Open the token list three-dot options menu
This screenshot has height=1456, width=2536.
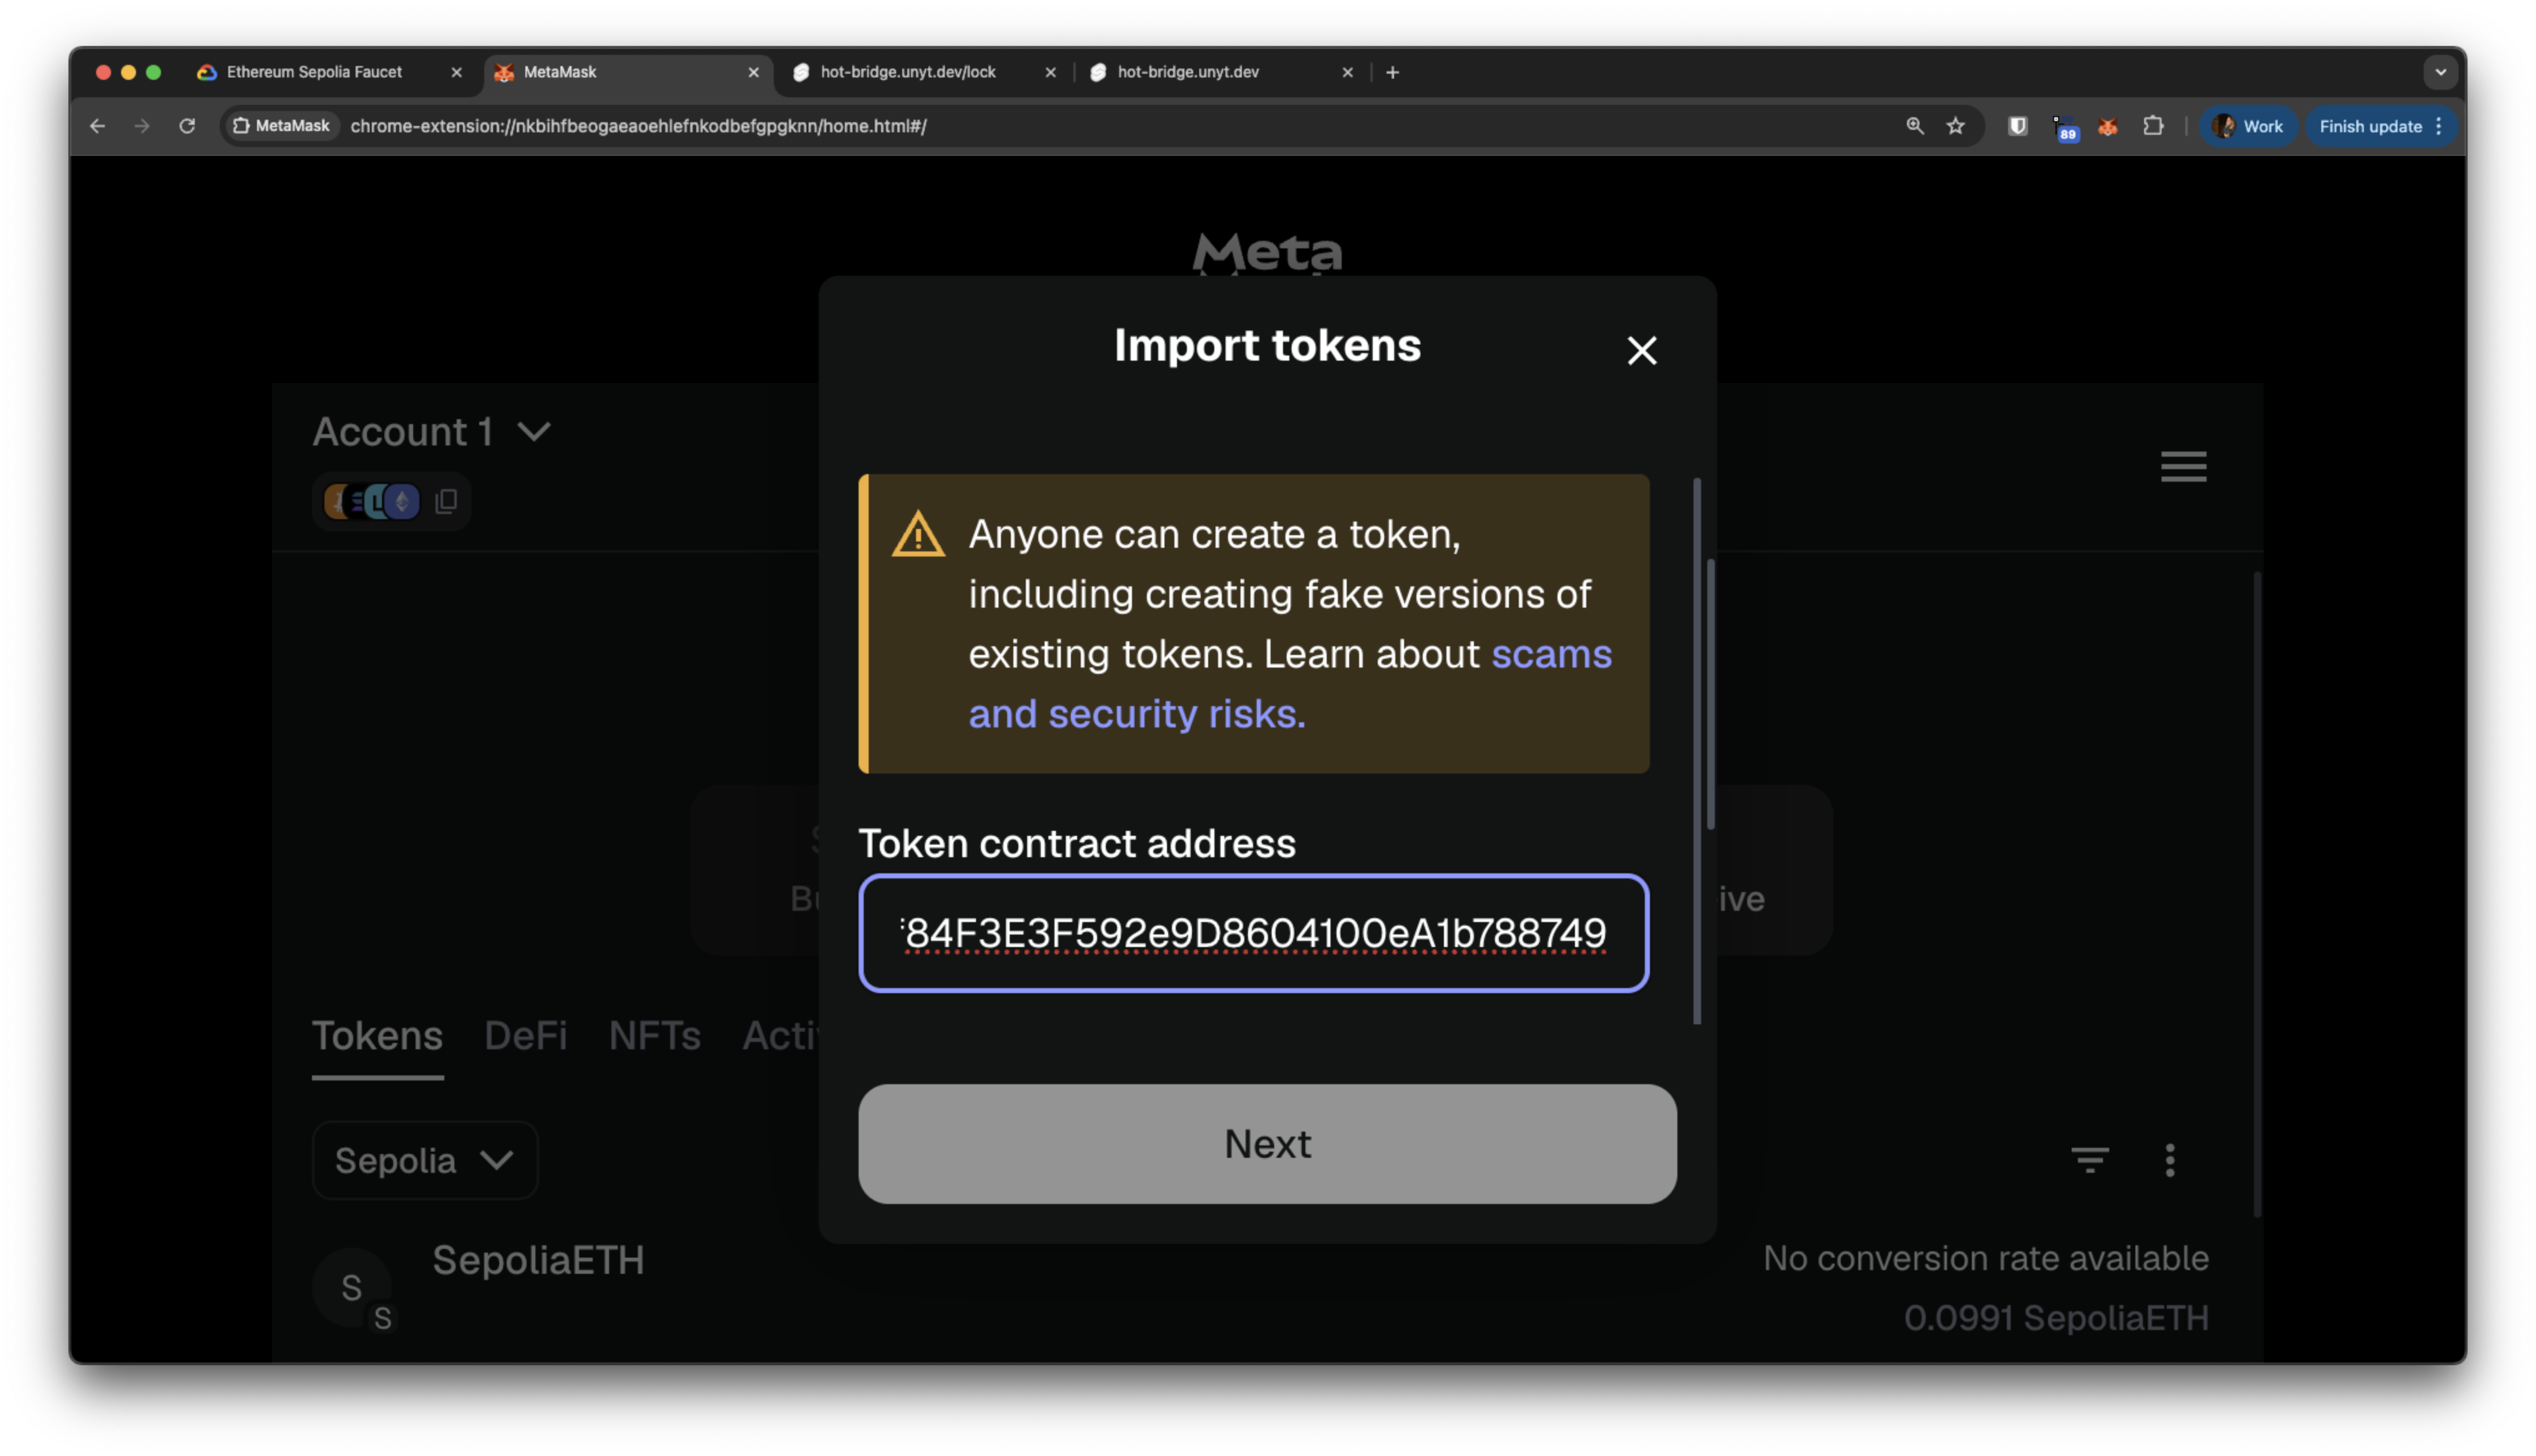[2170, 1160]
